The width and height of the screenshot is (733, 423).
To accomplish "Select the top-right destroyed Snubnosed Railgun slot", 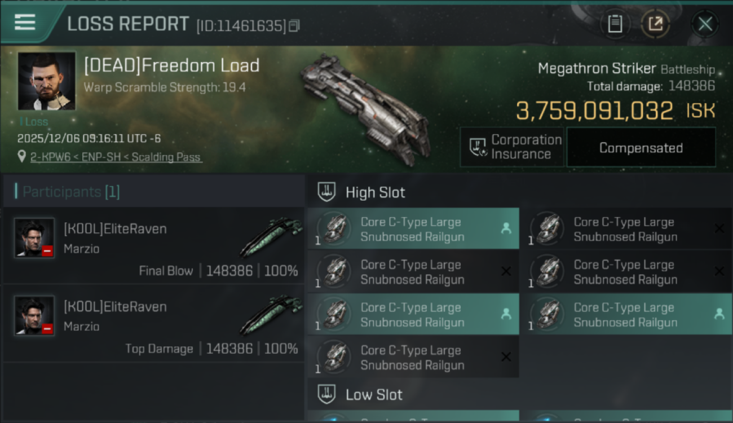I will 626,229.
